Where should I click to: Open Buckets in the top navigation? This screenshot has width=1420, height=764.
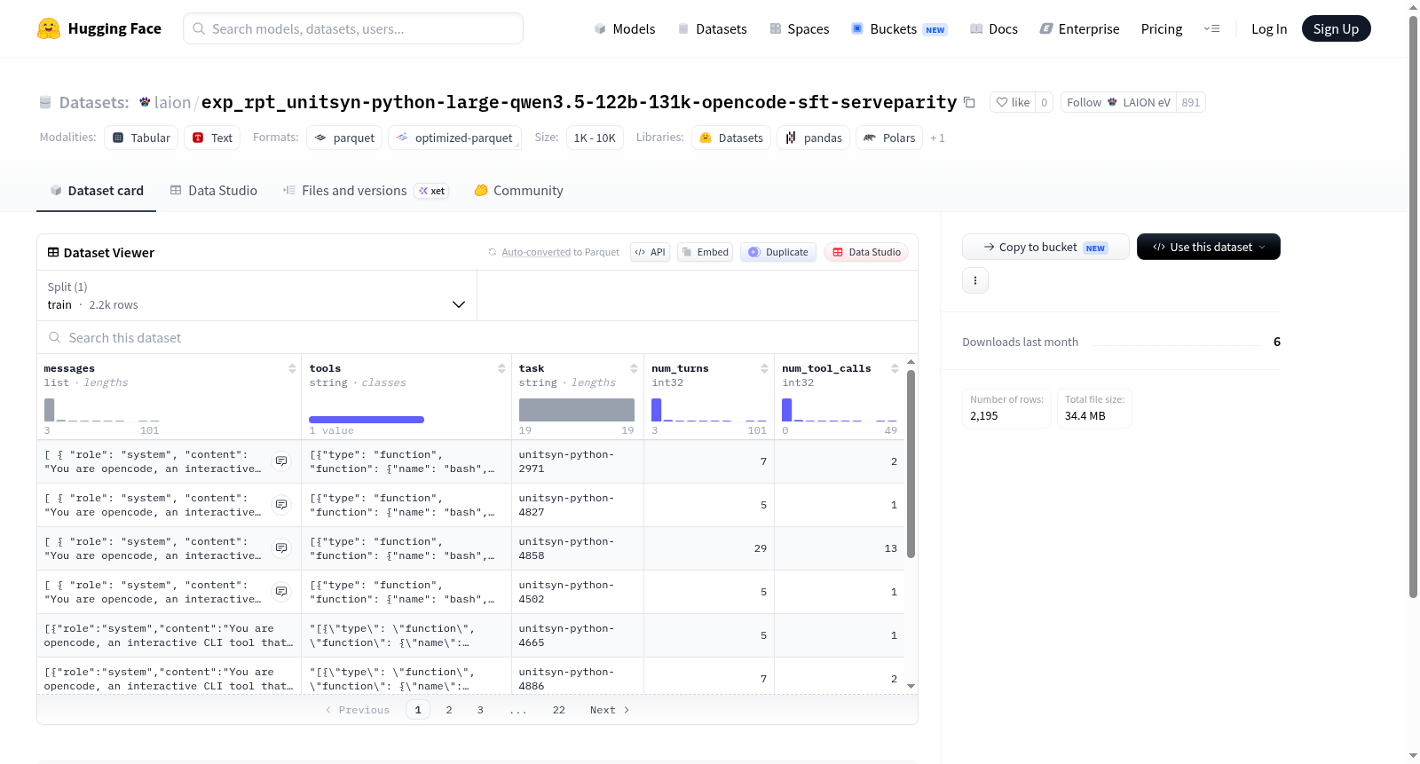click(x=899, y=29)
